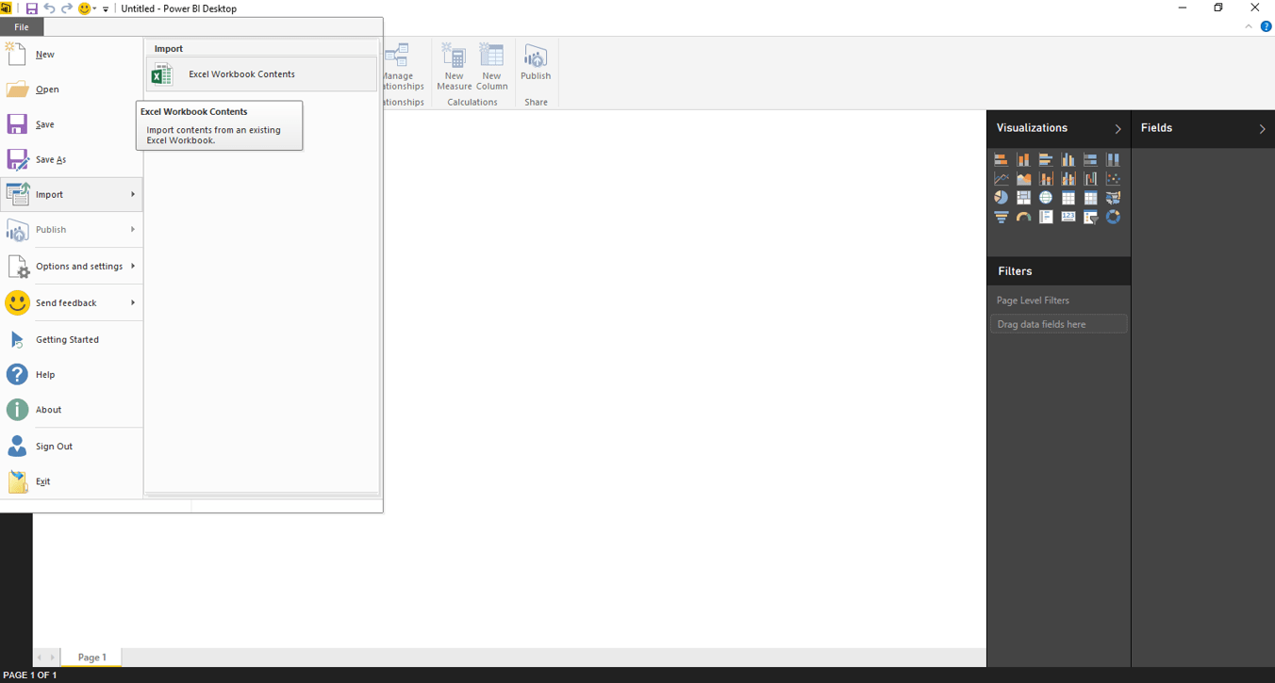Click Save As in File menu
The width and height of the screenshot is (1275, 683).
pyautogui.click(x=51, y=160)
